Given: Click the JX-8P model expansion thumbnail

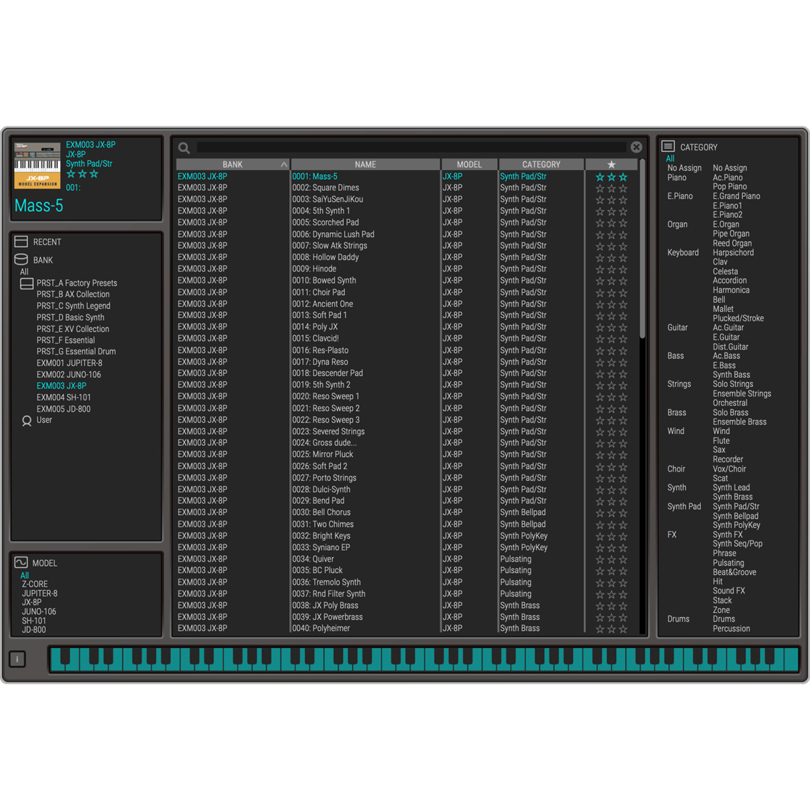Looking at the screenshot, I should pyautogui.click(x=38, y=166).
